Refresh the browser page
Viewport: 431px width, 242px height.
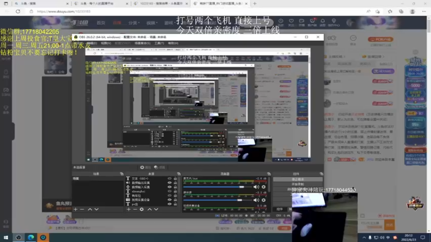tap(18, 11)
